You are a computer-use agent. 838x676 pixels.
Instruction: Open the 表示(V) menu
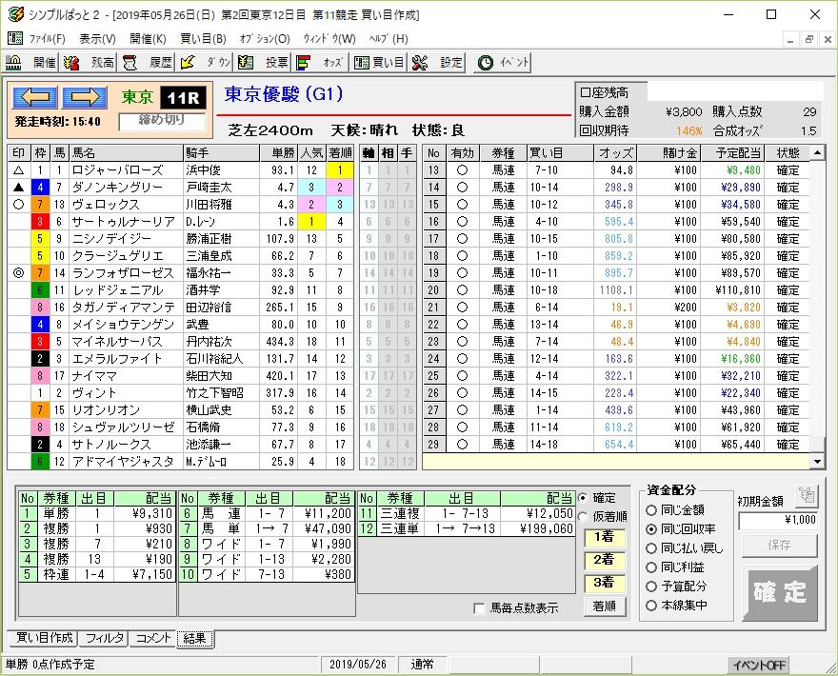pyautogui.click(x=98, y=38)
